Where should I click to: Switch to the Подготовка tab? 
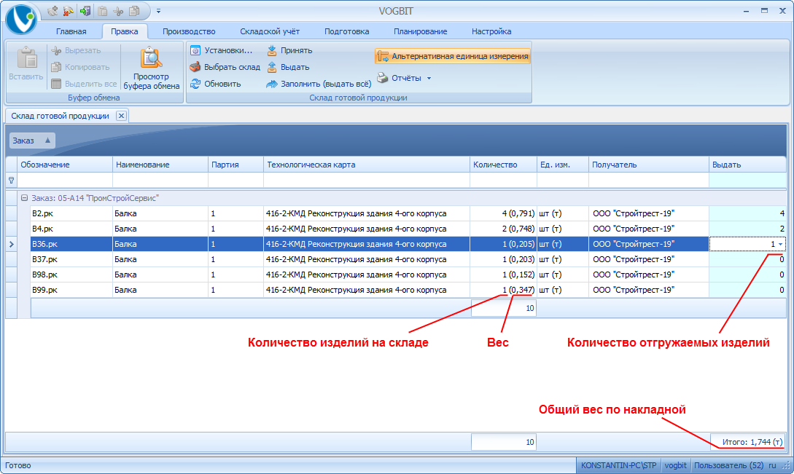347,31
